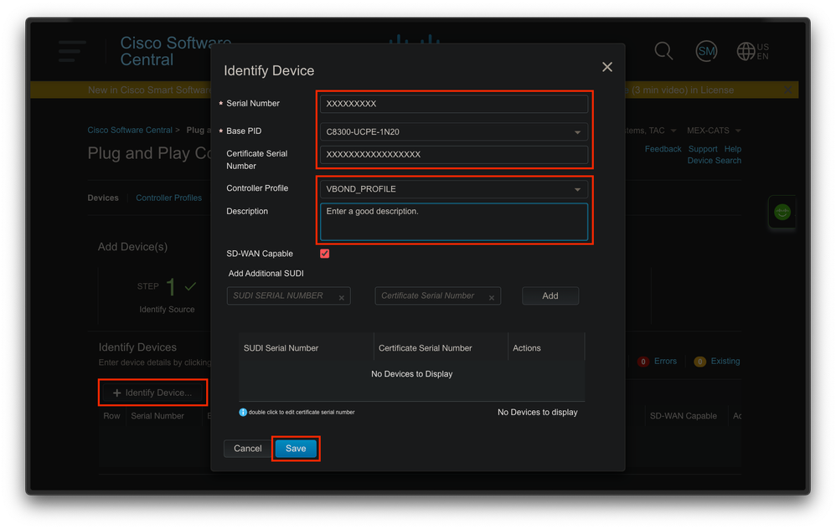The image size is (836, 529).
Task: Click Add for additional SUDI
Action: pos(550,295)
